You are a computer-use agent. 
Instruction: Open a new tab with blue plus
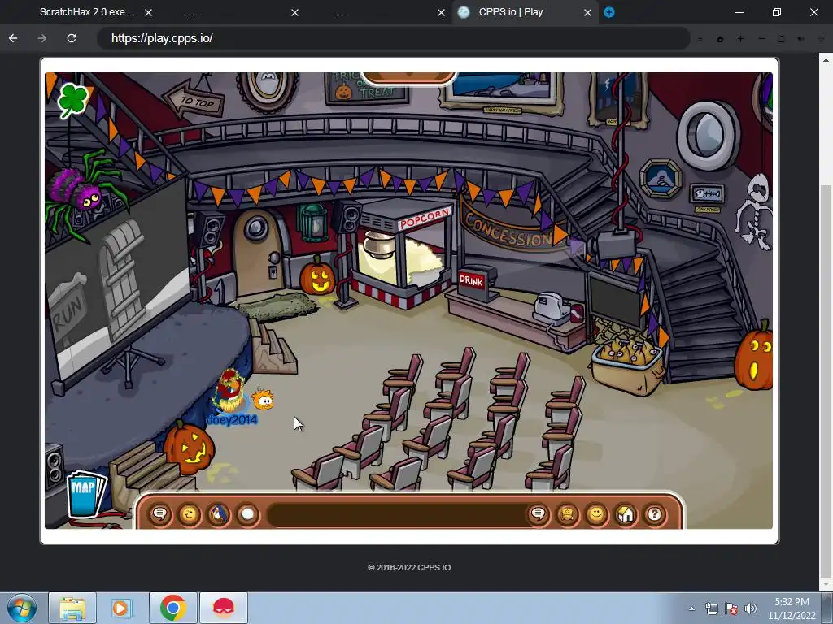click(x=609, y=12)
